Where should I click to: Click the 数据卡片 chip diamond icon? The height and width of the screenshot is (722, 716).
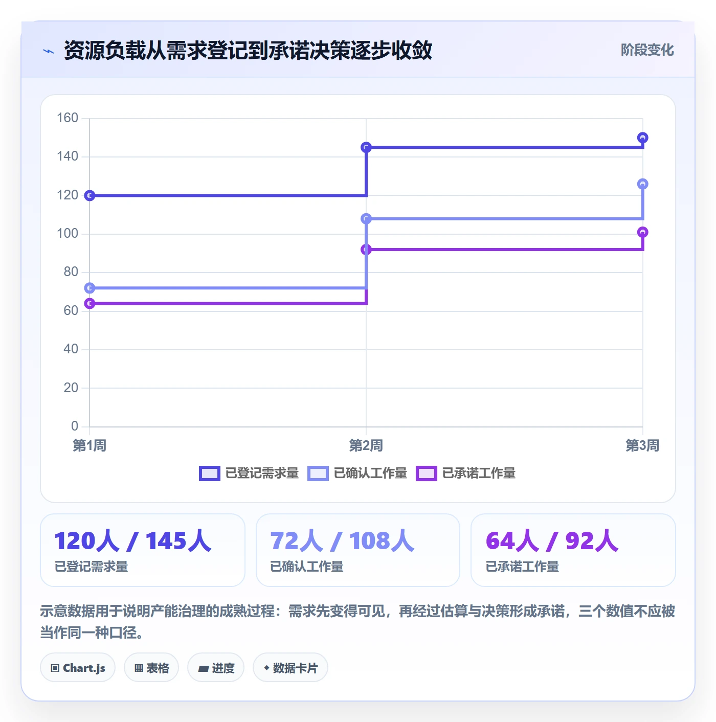point(266,668)
